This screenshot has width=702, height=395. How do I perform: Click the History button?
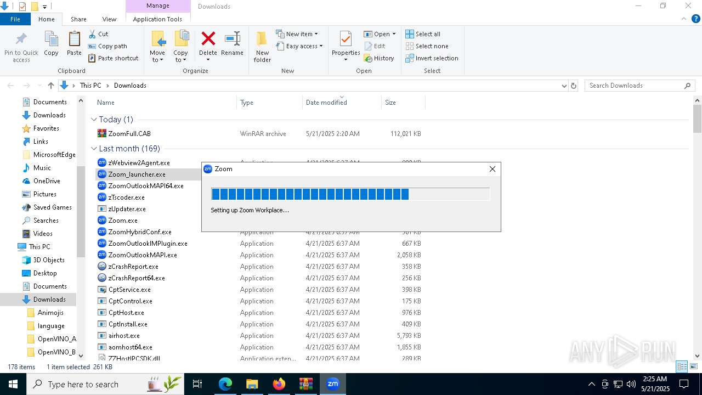coord(379,58)
